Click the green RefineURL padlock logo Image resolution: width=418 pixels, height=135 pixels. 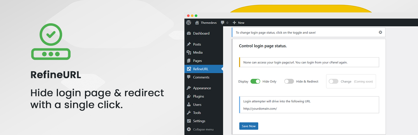point(51,42)
